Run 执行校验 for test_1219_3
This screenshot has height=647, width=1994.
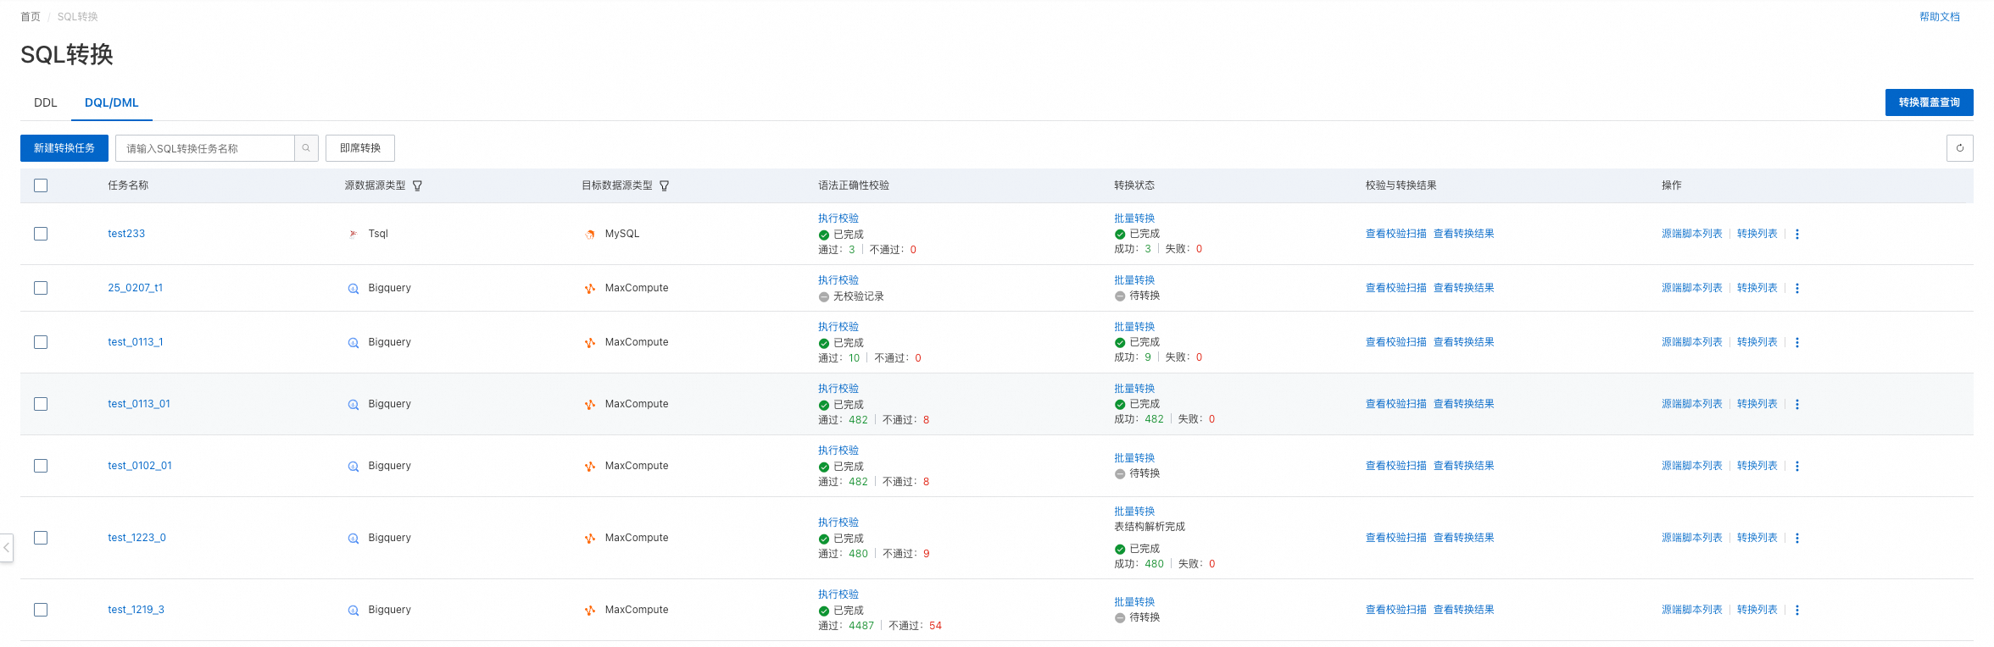[x=838, y=594]
